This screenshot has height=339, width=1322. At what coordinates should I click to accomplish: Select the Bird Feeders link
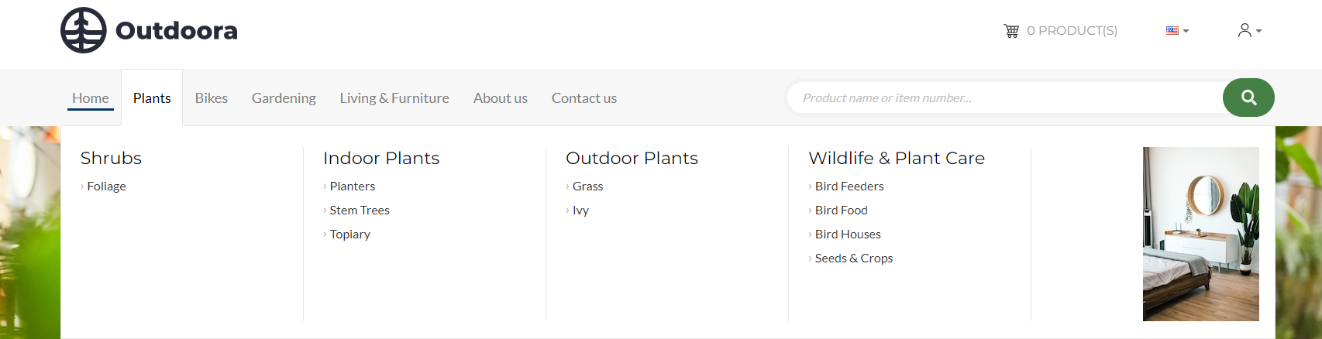tap(849, 187)
